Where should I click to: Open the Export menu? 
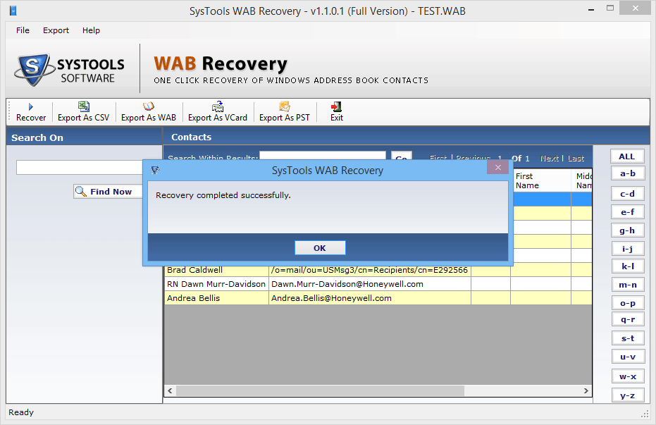pos(56,30)
